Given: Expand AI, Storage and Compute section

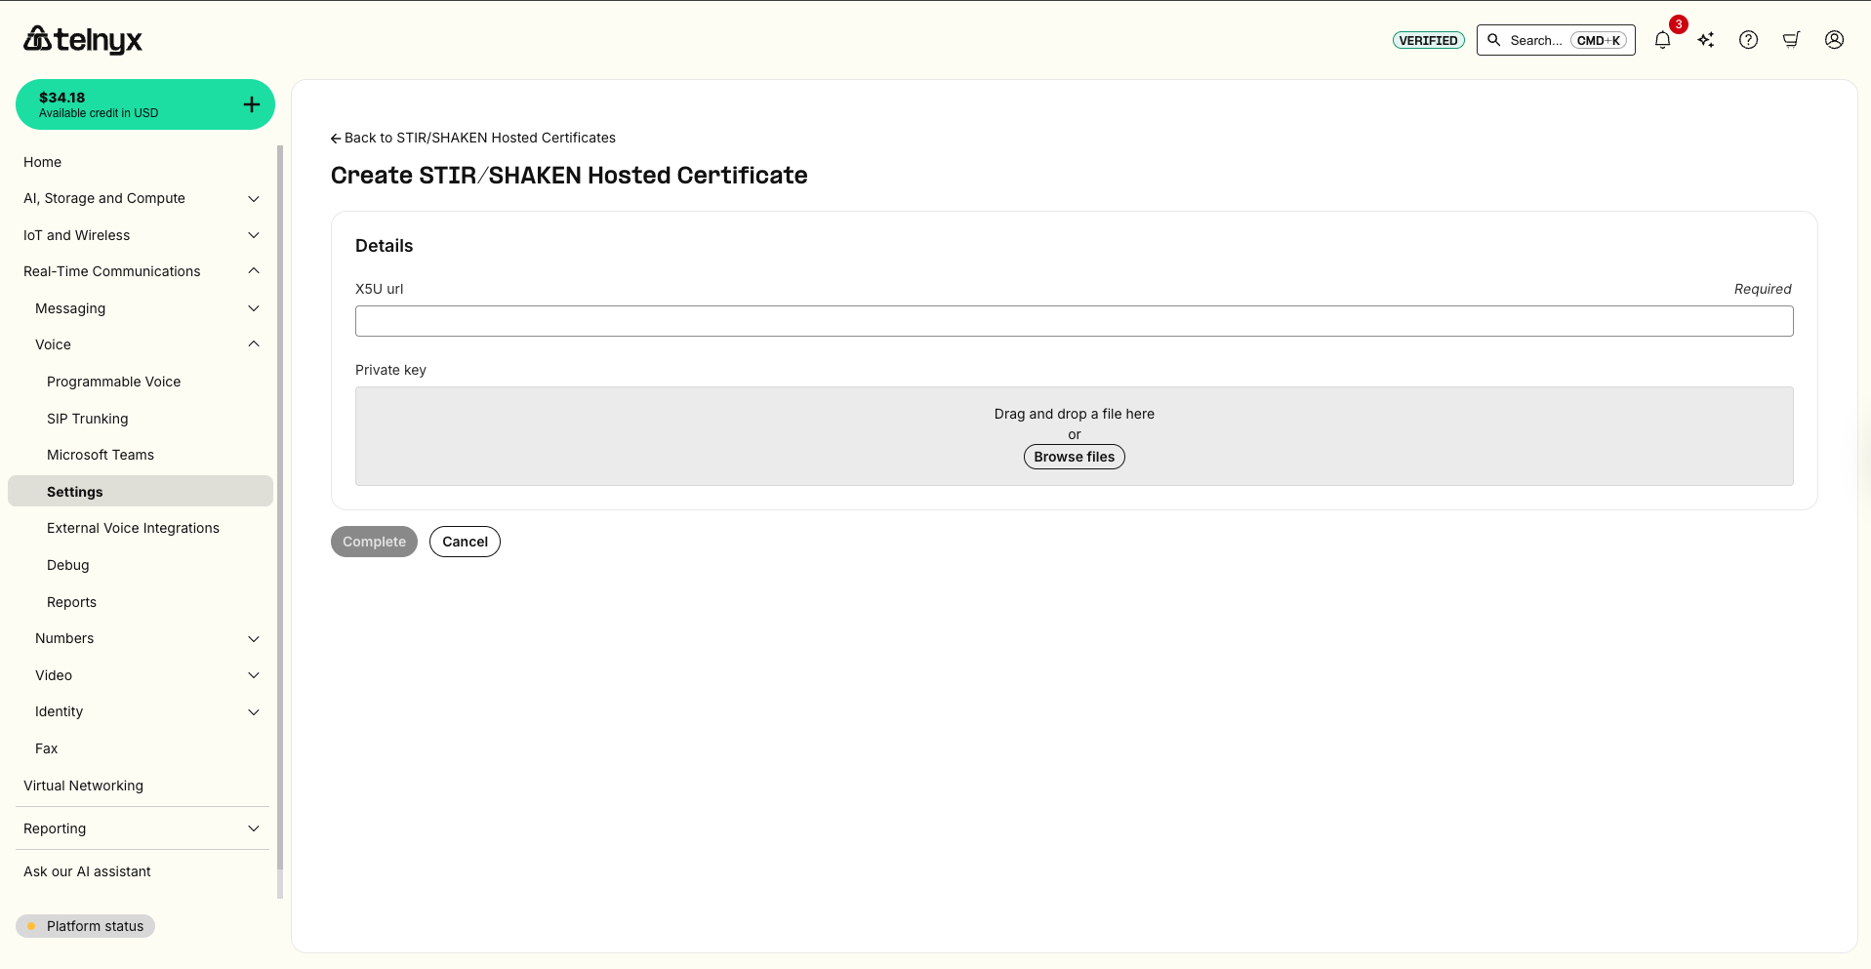Looking at the screenshot, I should 254,199.
